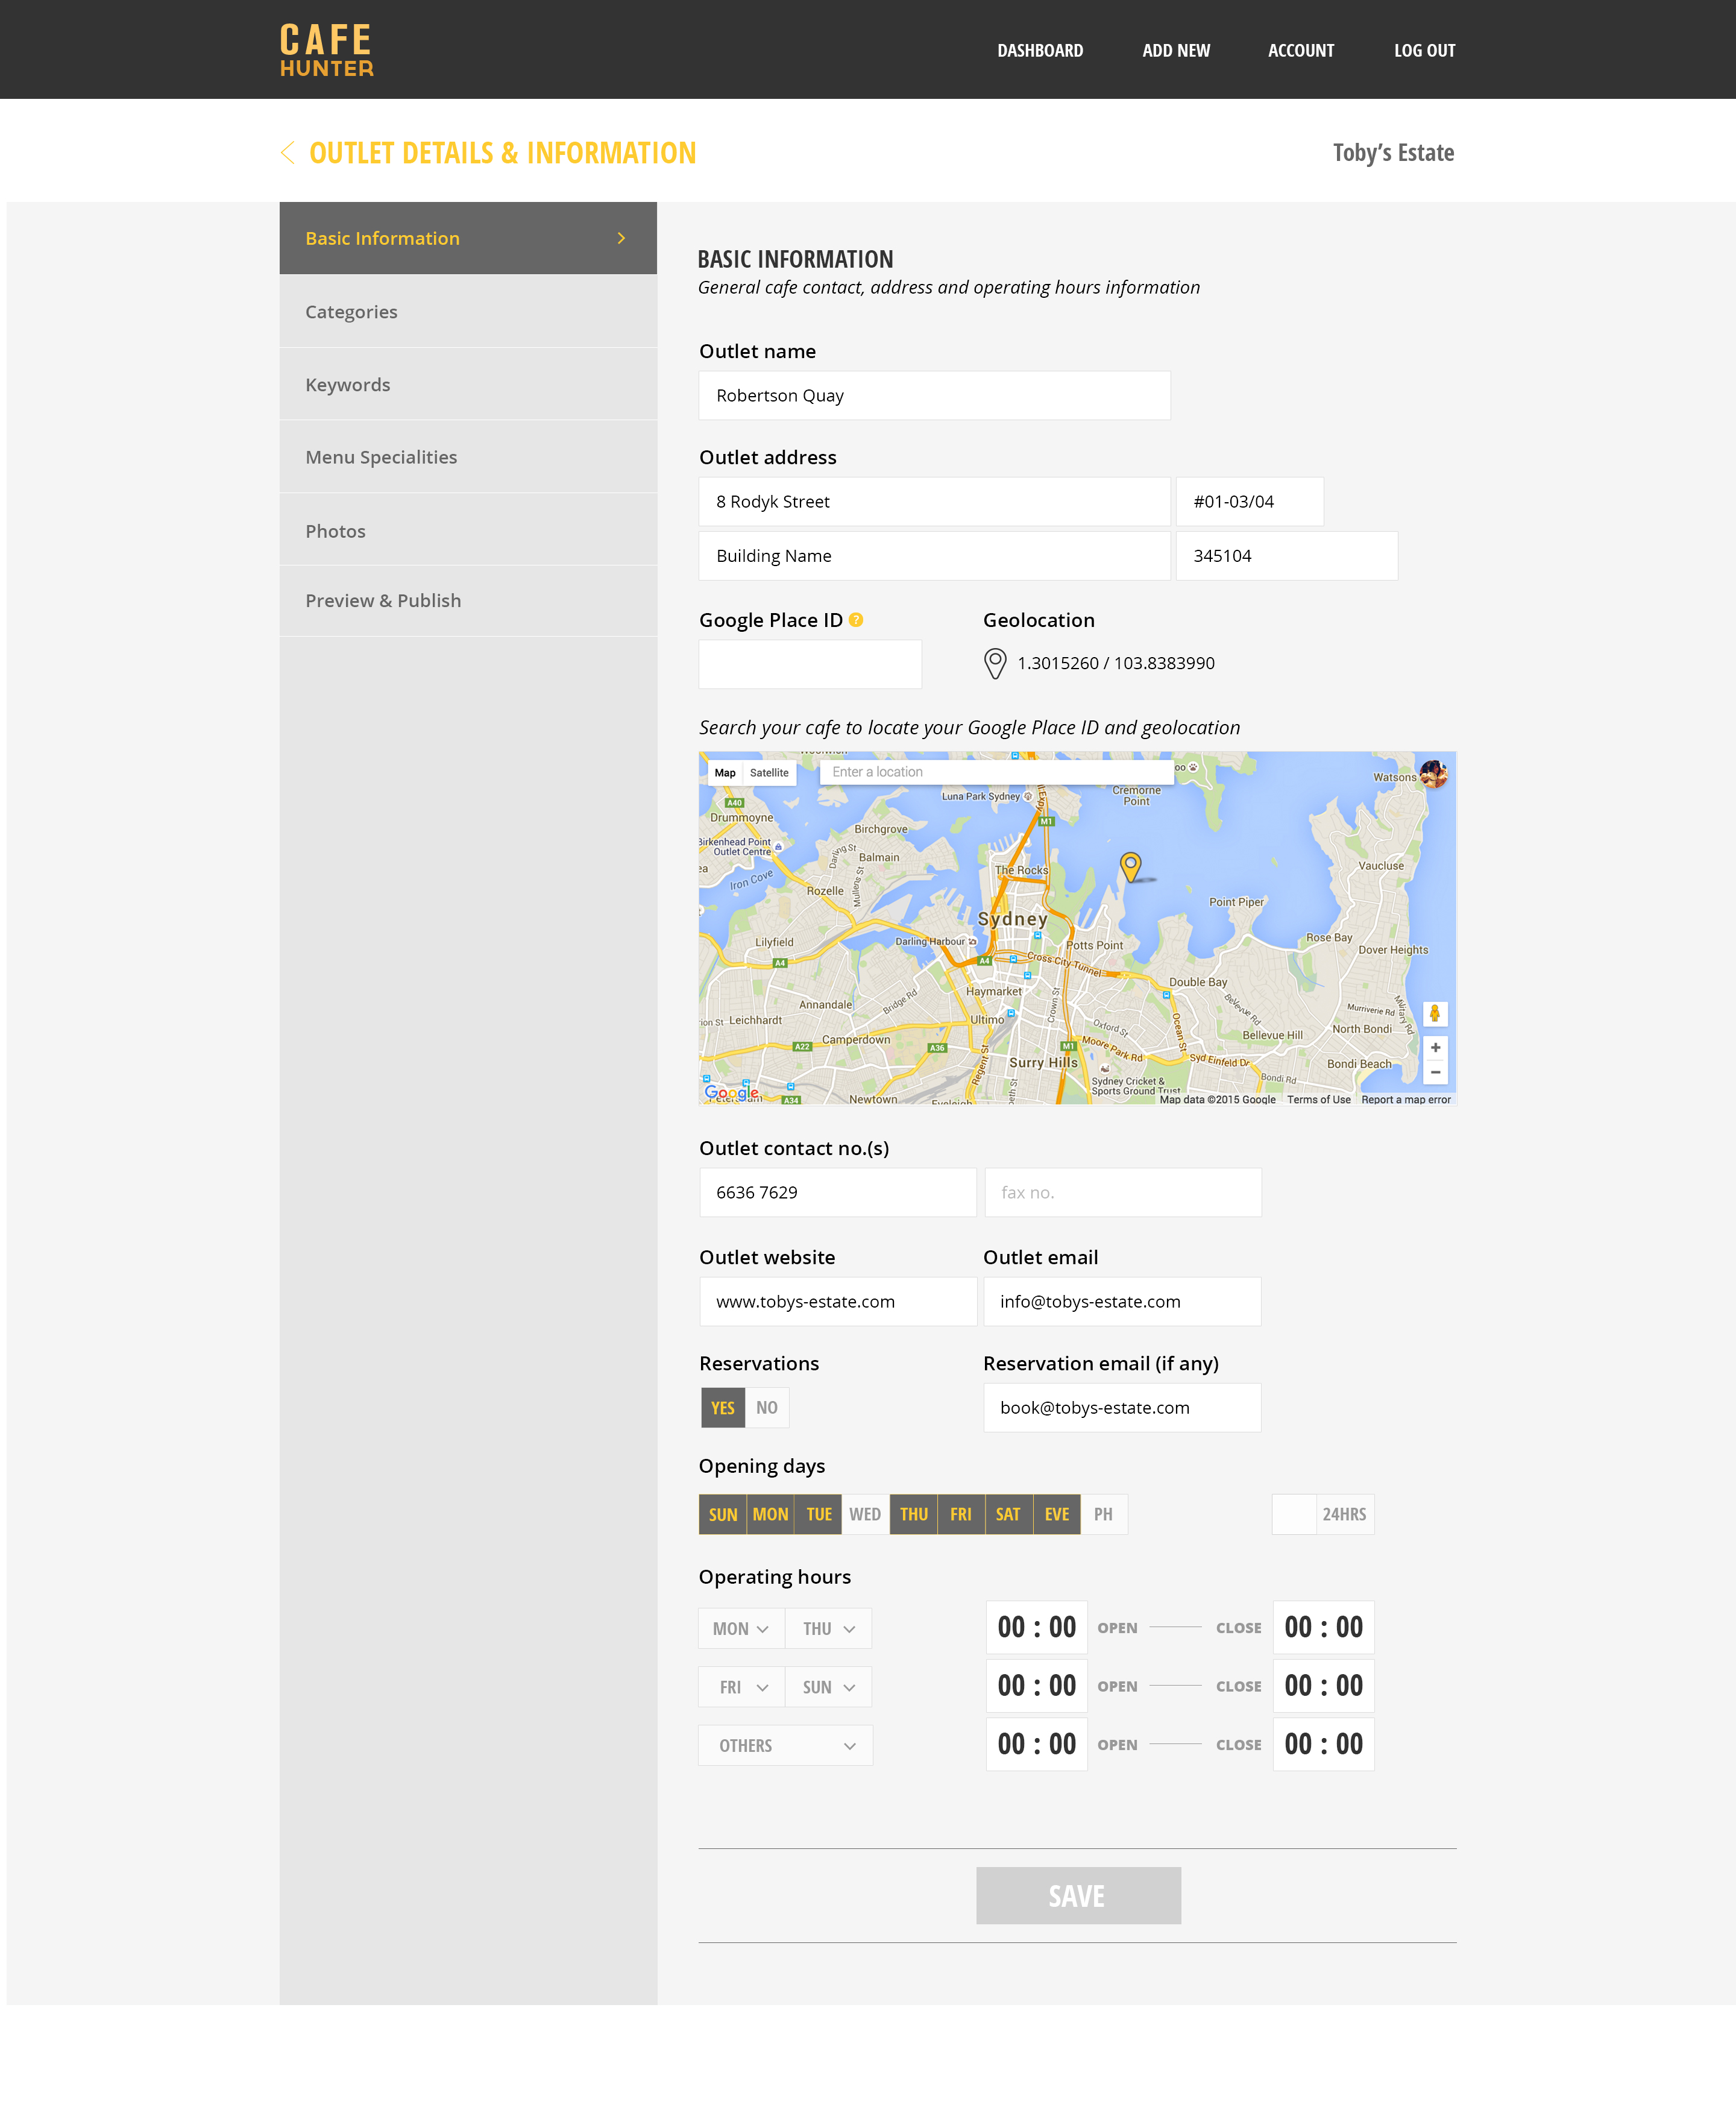
Task: Click the back arrow beside Outlet Details heading
Action: [288, 153]
